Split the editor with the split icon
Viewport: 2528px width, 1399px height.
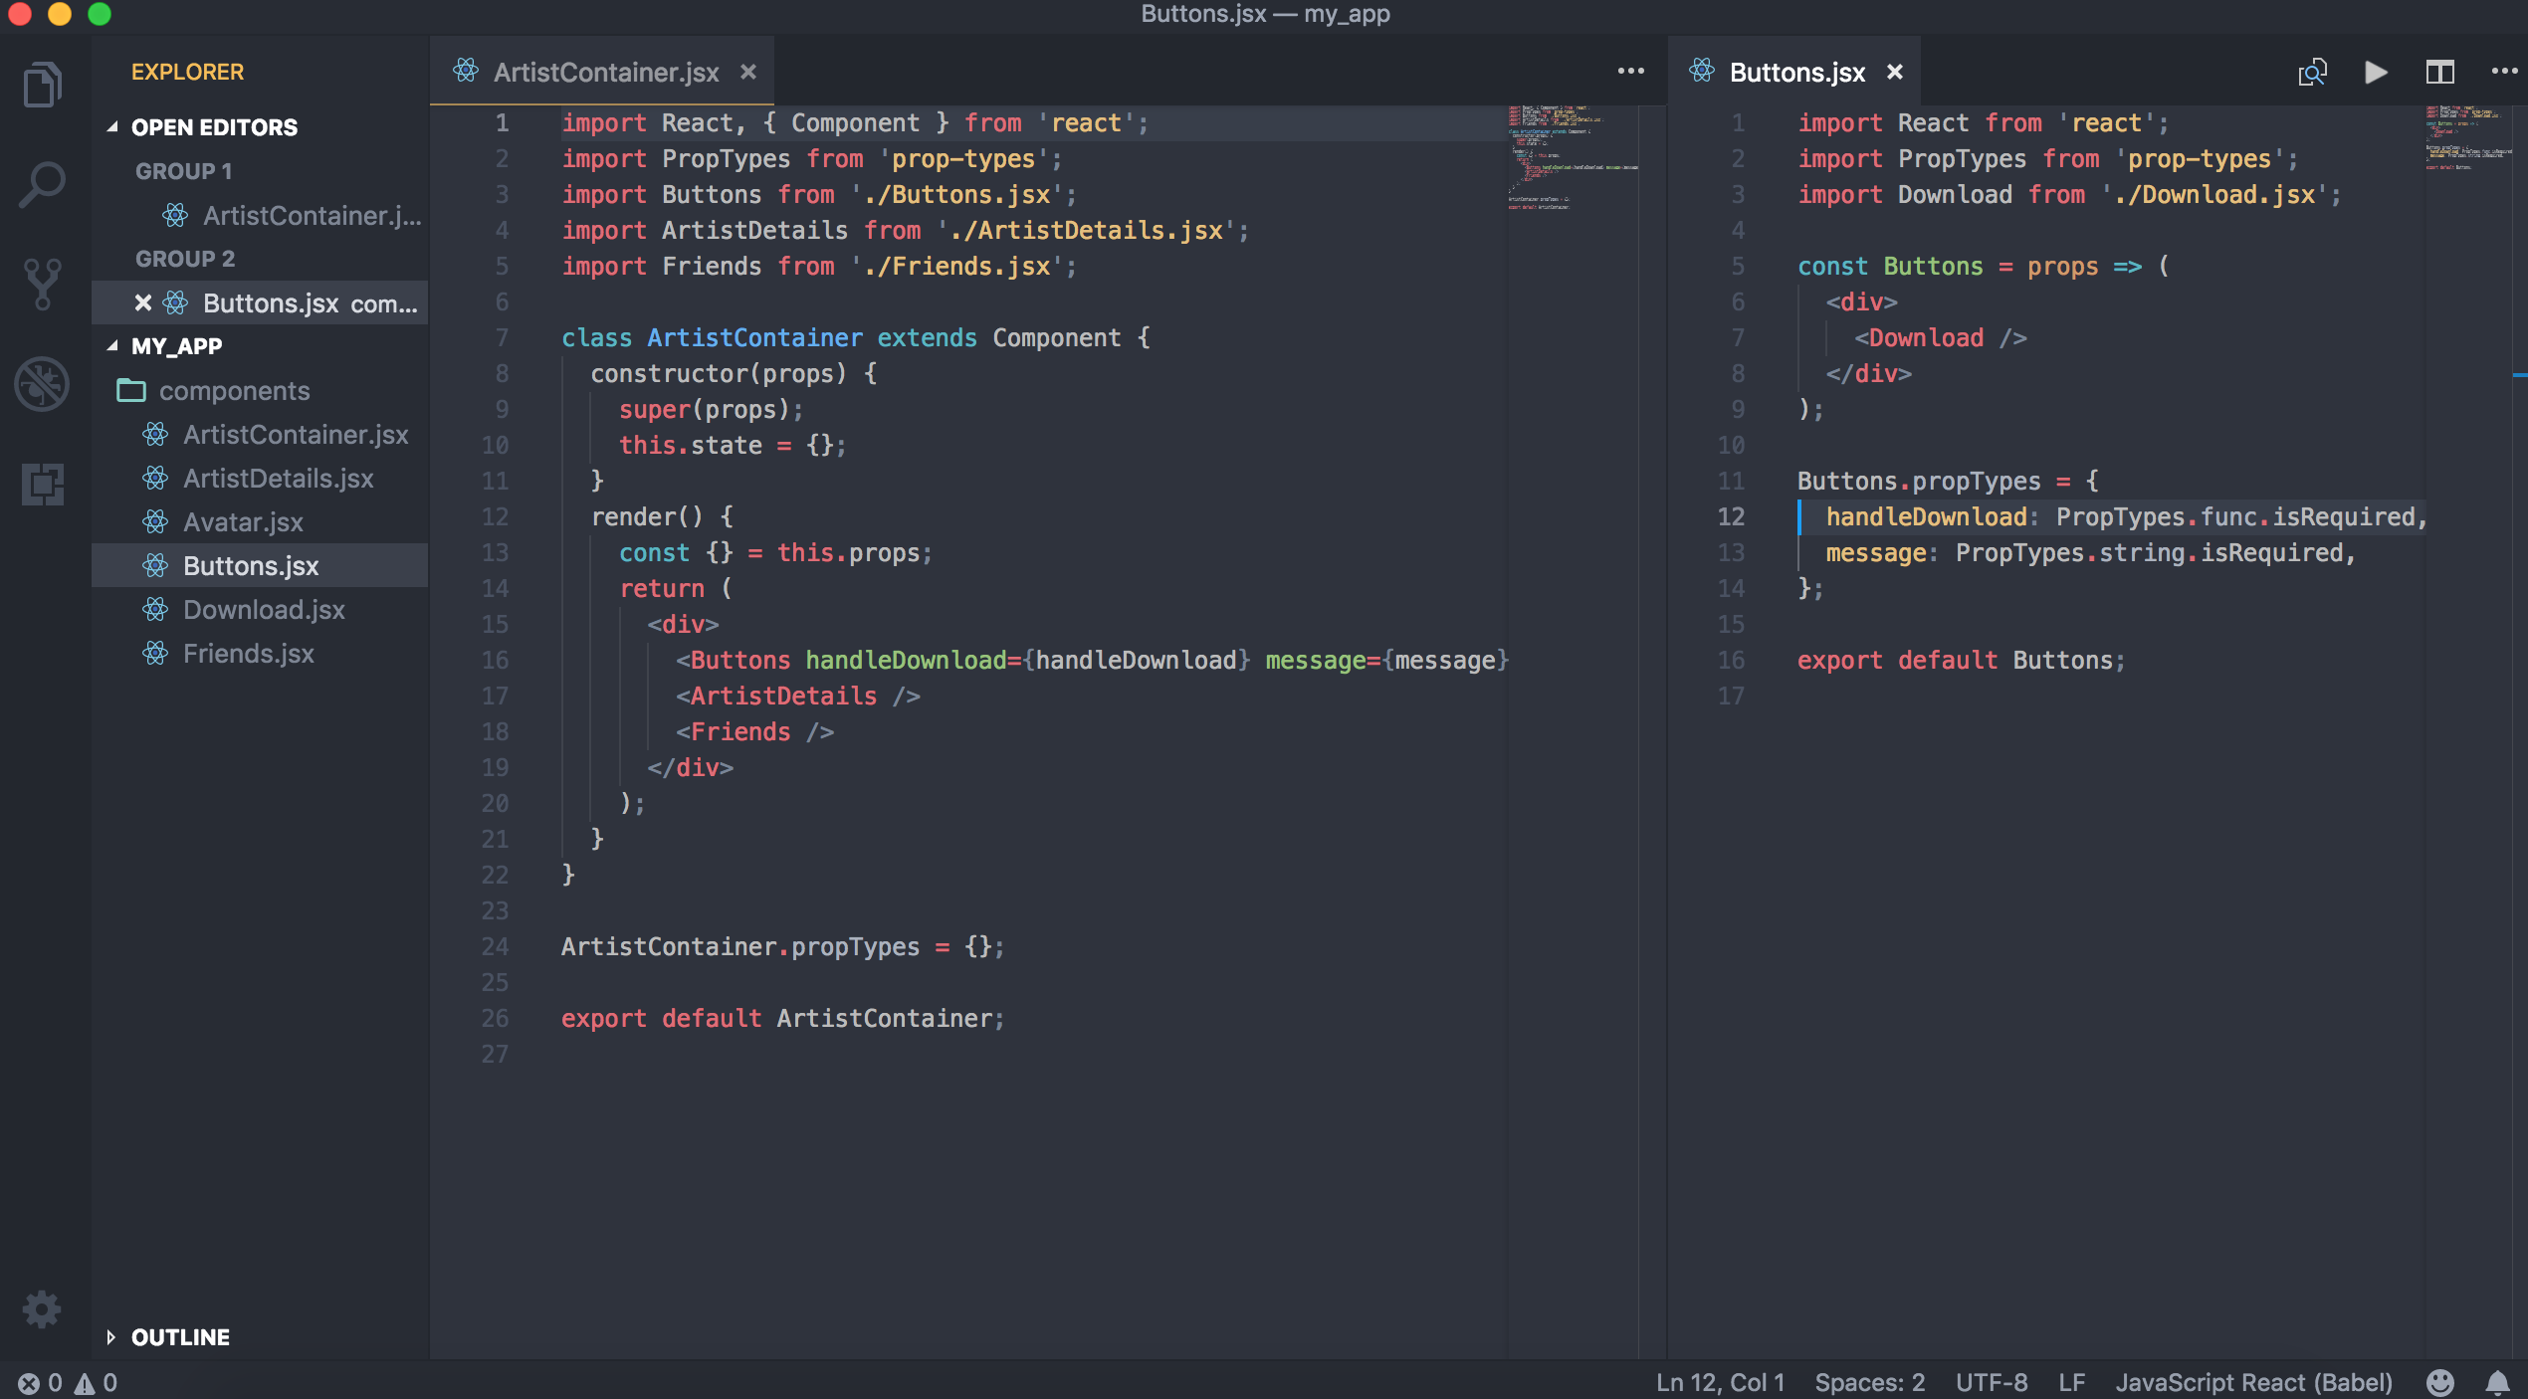[x=2439, y=72]
